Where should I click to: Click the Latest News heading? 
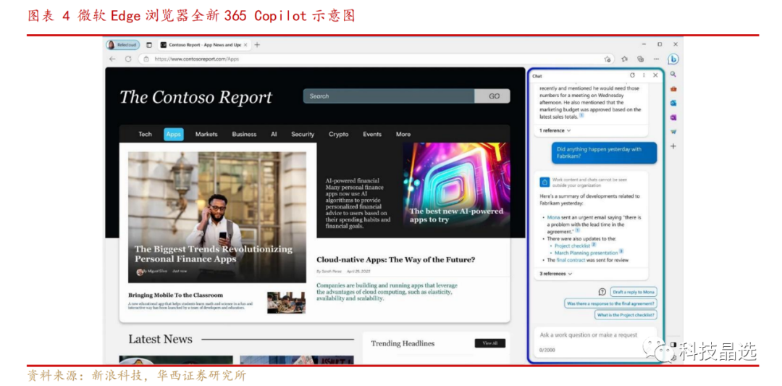coord(160,339)
